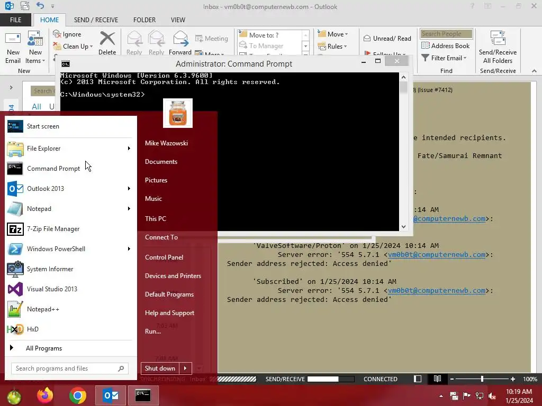The width and height of the screenshot is (542, 406).
Task: Click the Firefox taskbar icon
Action: [x=45, y=395]
